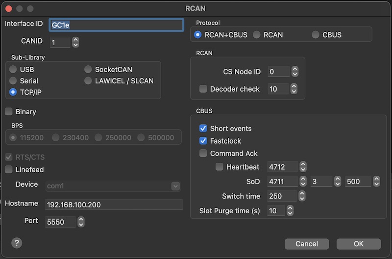Choose SocketCAN as sub-library
392x259 pixels.
click(x=88, y=70)
